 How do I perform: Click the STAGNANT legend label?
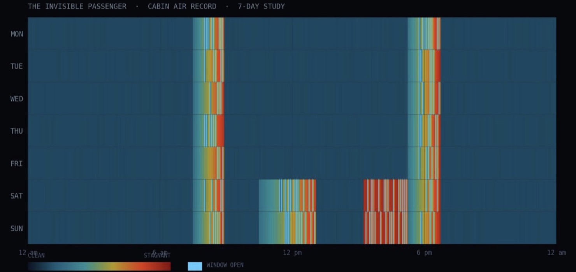[157, 256]
